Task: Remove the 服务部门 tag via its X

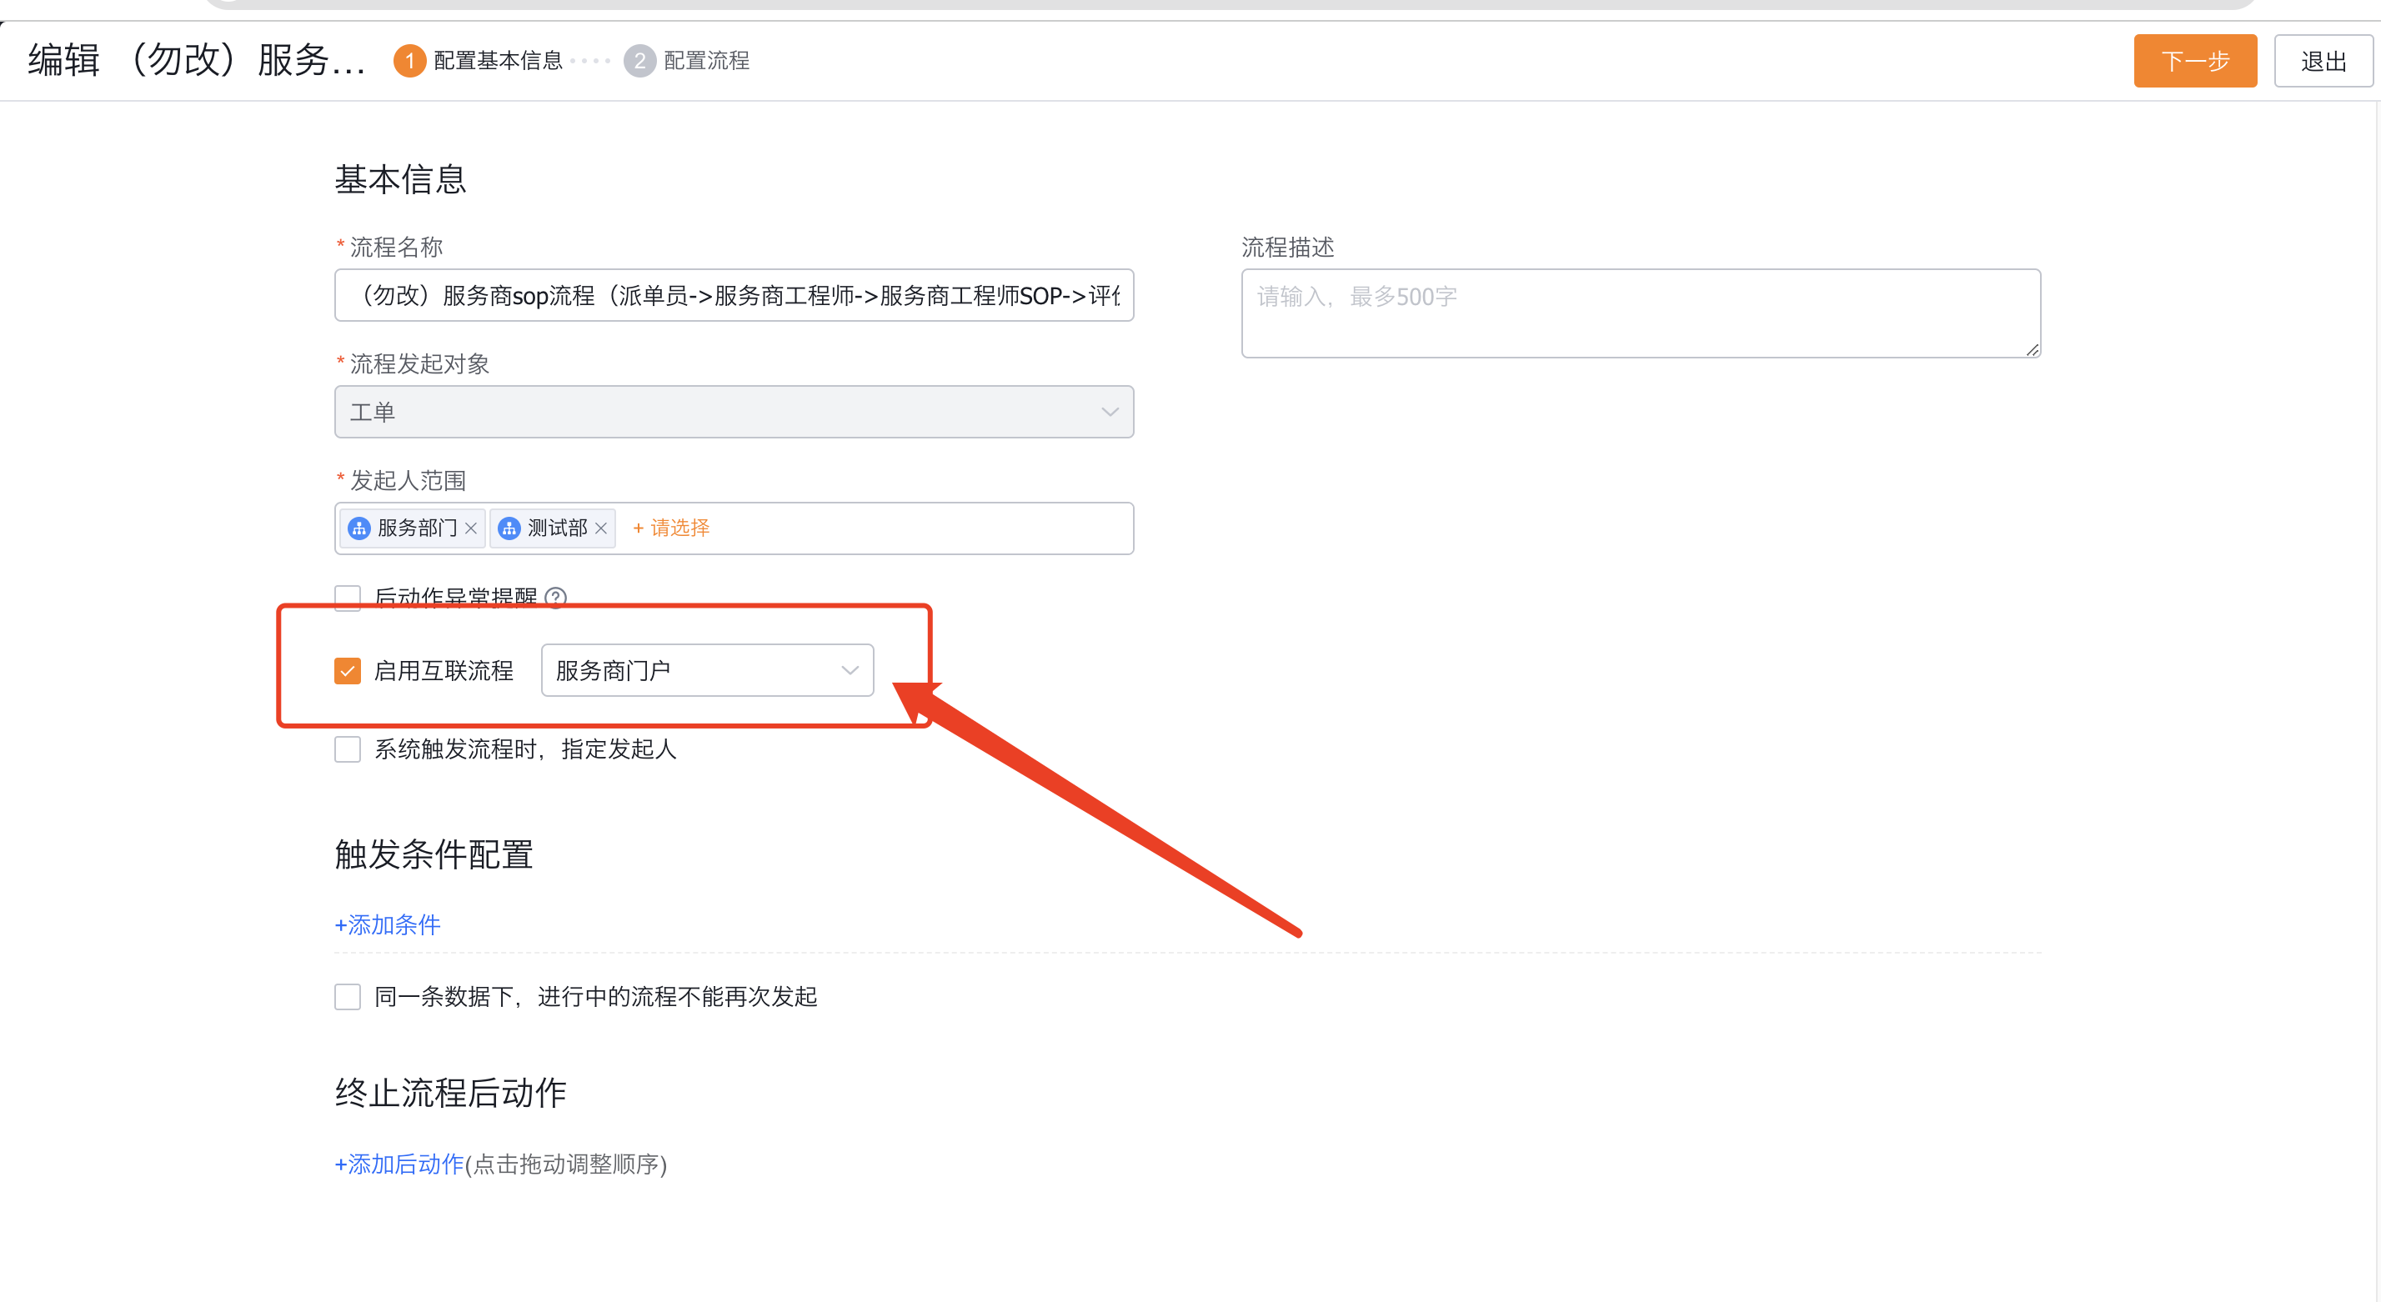Action: coord(470,528)
